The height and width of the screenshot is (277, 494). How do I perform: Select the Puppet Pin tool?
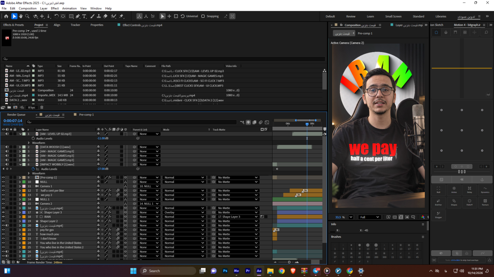(122, 16)
